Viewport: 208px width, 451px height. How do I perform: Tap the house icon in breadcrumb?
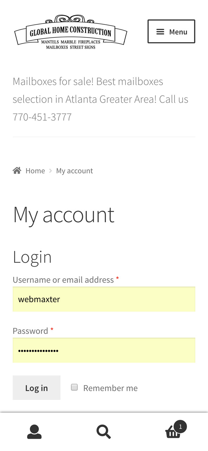tap(17, 171)
